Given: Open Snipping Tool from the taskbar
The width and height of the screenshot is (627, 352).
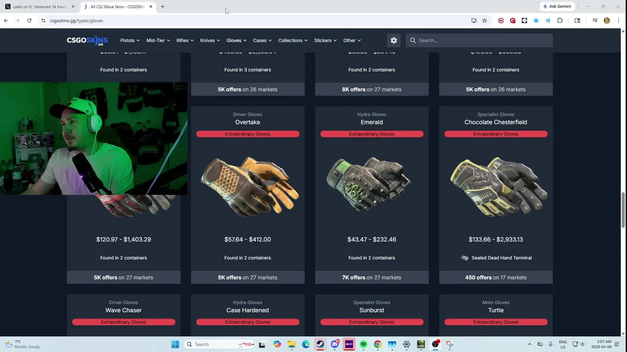Looking at the screenshot, I should 450,344.
